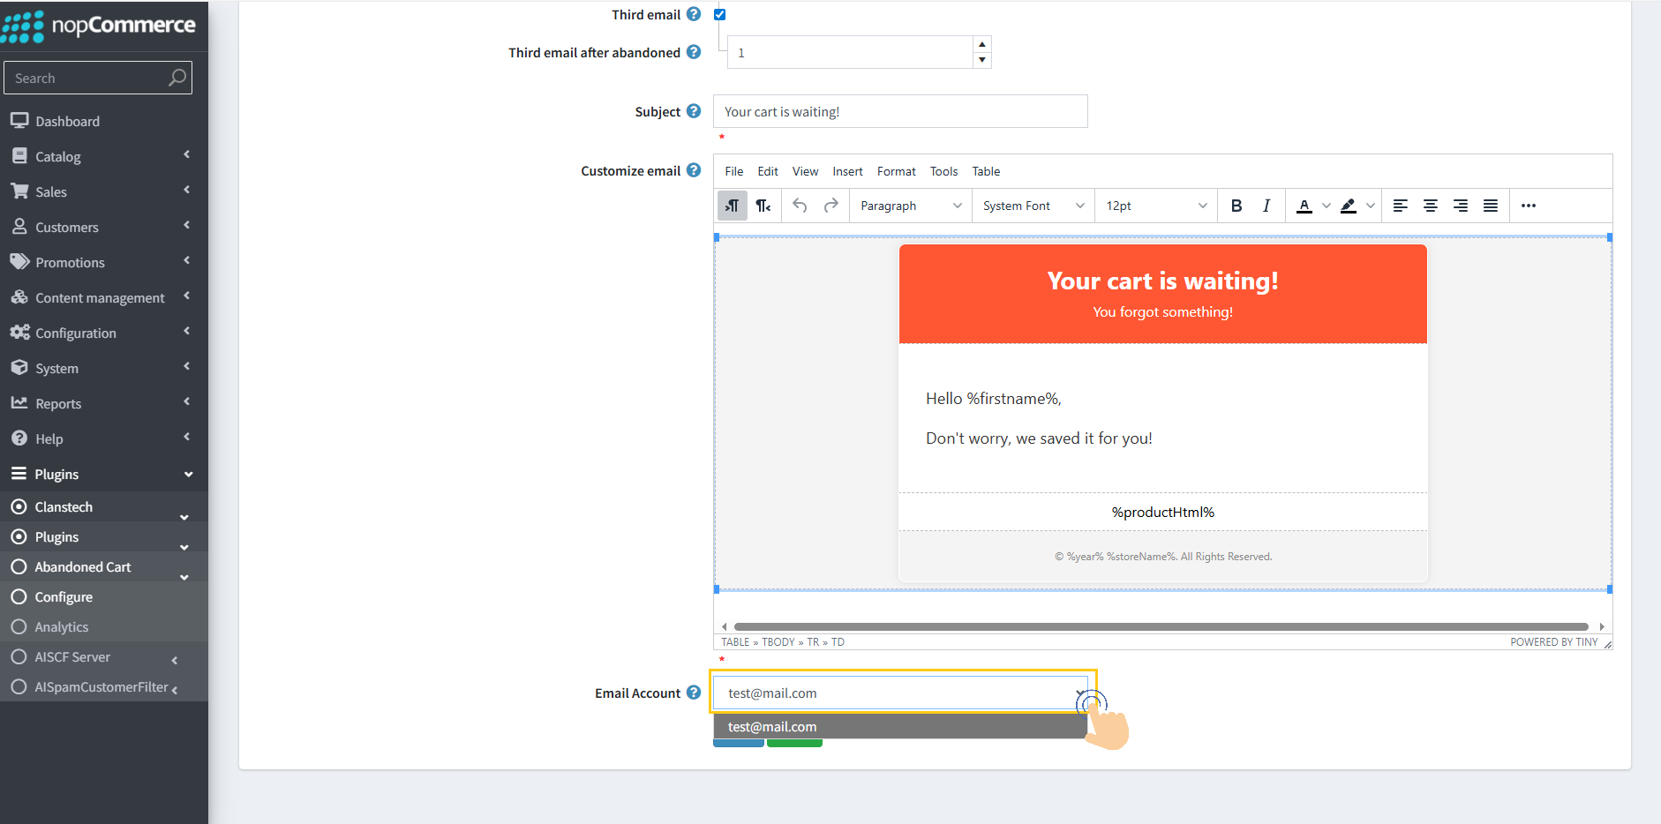The image size is (1661, 824).
Task: Open the Insert menu in editor
Action: pyautogui.click(x=847, y=171)
